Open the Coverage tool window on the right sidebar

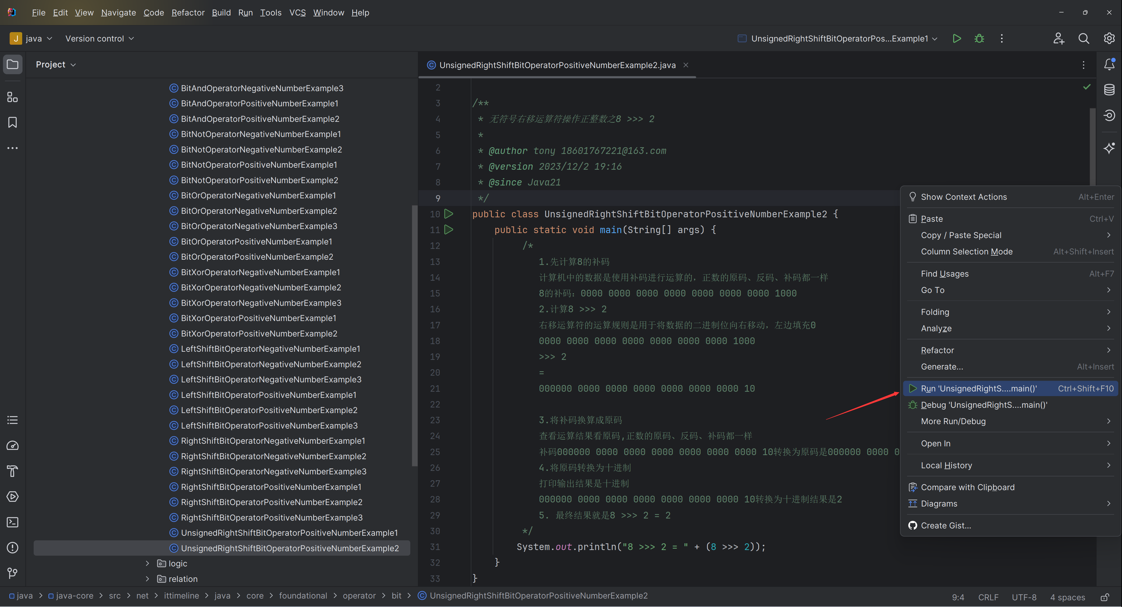[1109, 115]
